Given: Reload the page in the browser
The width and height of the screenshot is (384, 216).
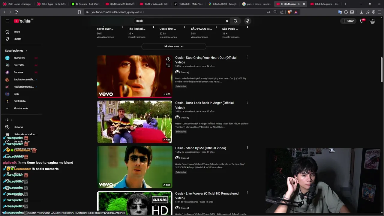Looking at the screenshot, I should click(16, 12).
